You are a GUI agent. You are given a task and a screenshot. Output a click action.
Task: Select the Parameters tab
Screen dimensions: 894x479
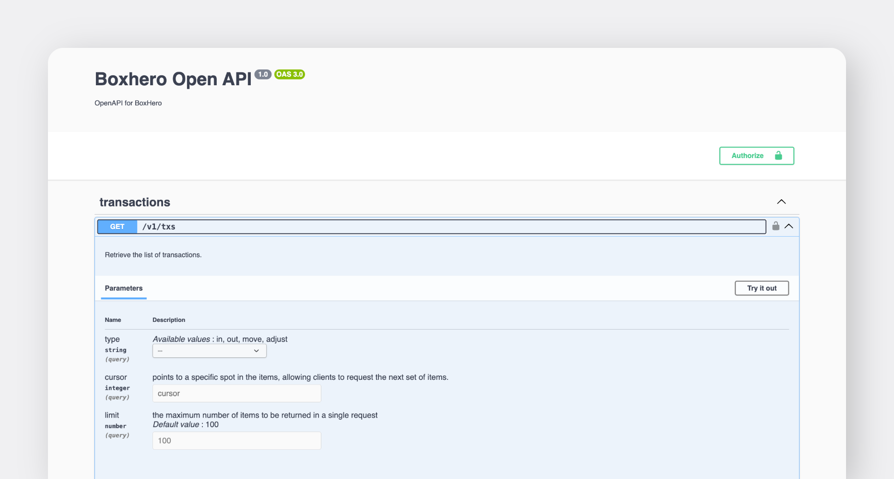[x=123, y=288]
